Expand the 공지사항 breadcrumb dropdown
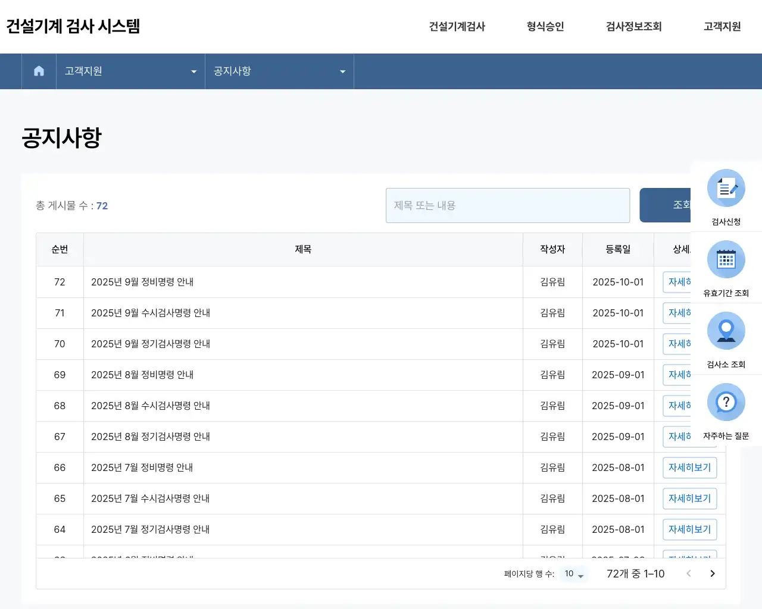762x609 pixels. (342, 71)
